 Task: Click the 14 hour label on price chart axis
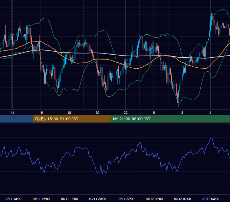13,113
